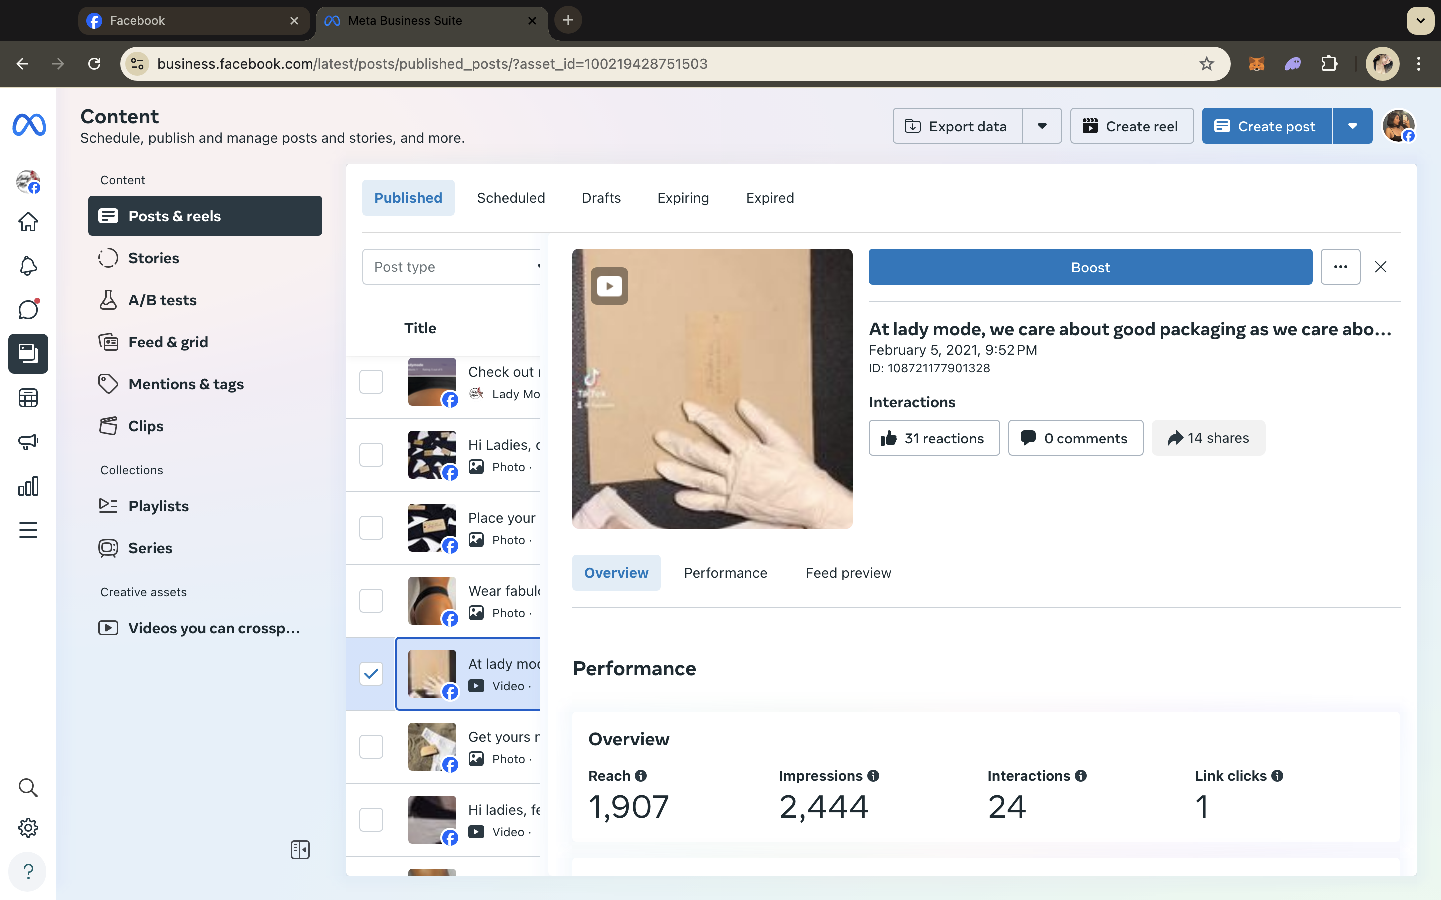The height and width of the screenshot is (900, 1441).
Task: Open Insights bar chart icon
Action: tap(28, 486)
